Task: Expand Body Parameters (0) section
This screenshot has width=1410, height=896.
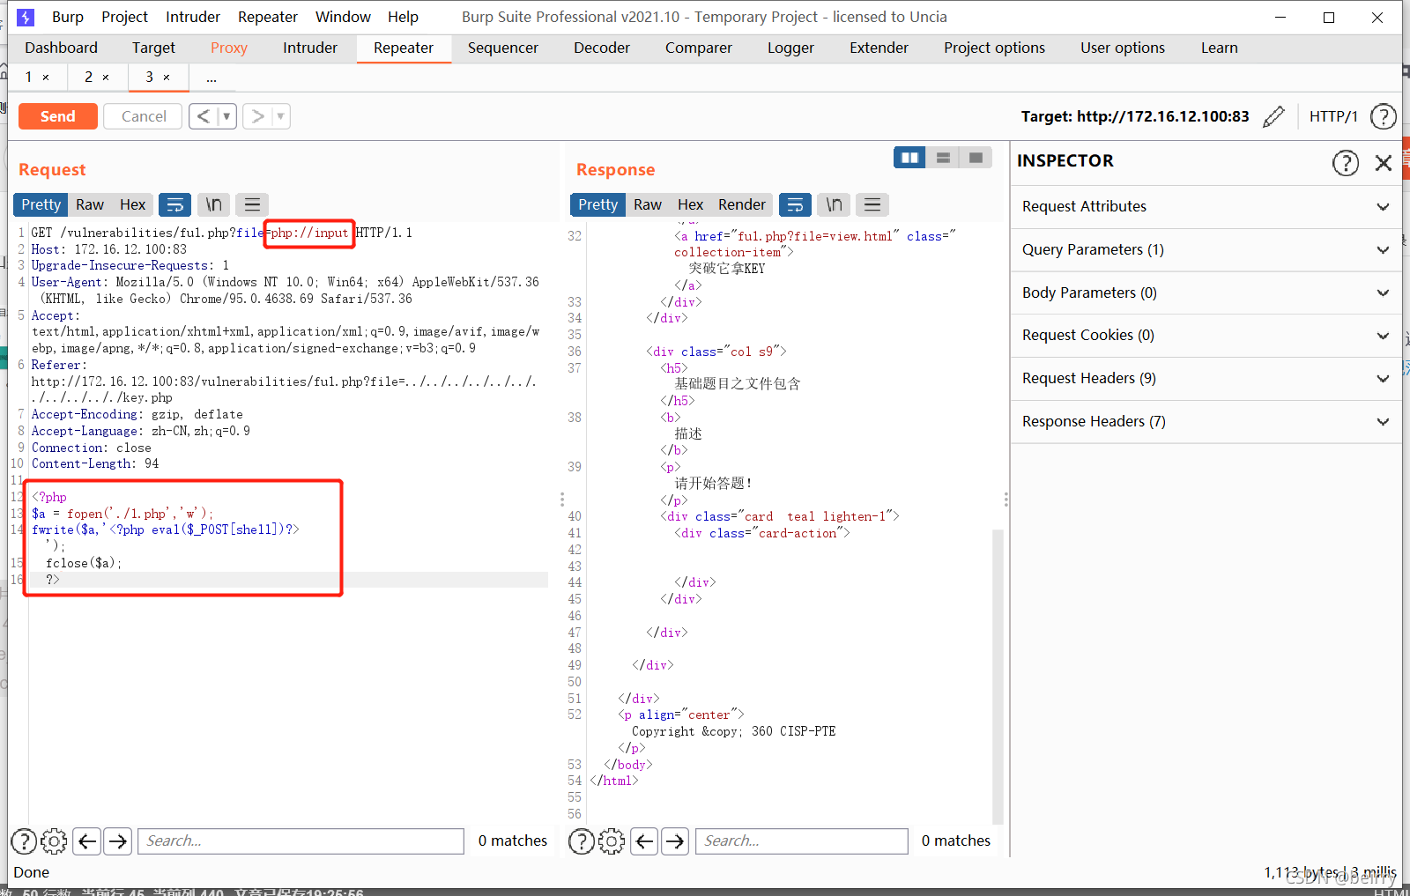Action: (x=1206, y=292)
